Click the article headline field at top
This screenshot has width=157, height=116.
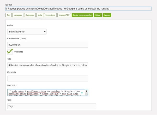tap(78, 9)
